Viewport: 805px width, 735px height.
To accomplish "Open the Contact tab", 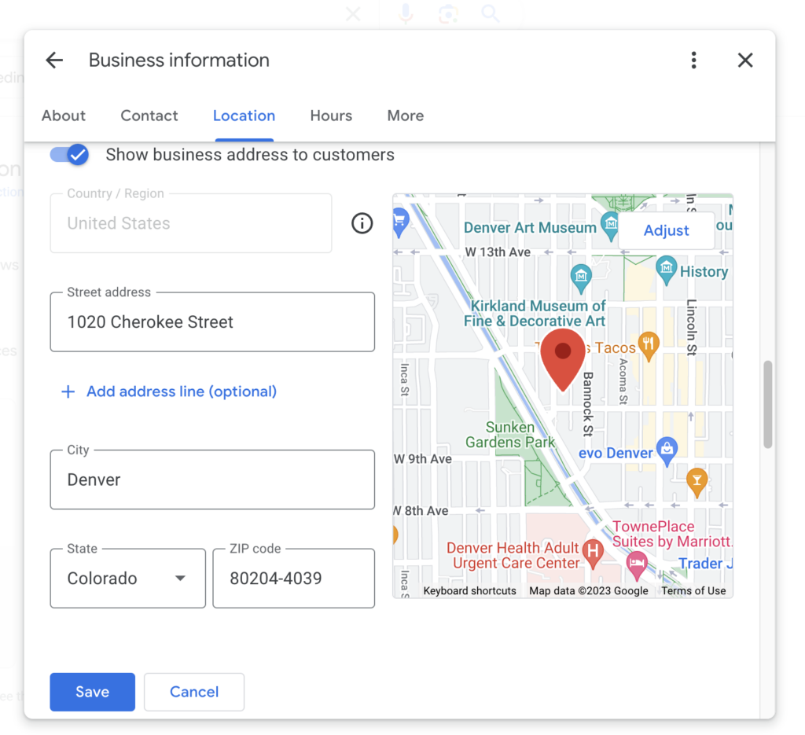I will (149, 116).
